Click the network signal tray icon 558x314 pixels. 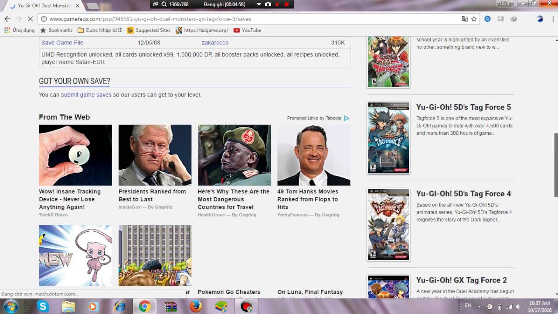click(x=509, y=307)
